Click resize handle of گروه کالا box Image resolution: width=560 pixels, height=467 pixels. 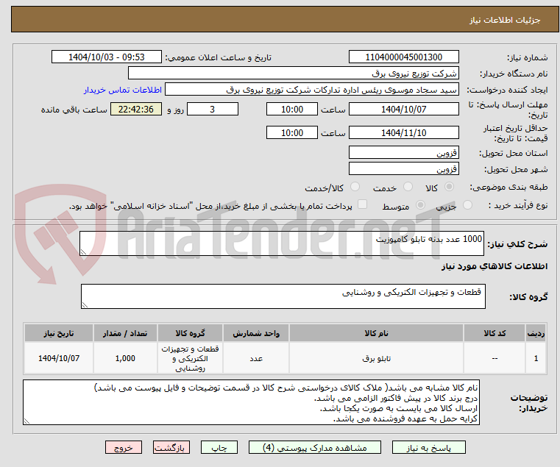click(x=85, y=305)
